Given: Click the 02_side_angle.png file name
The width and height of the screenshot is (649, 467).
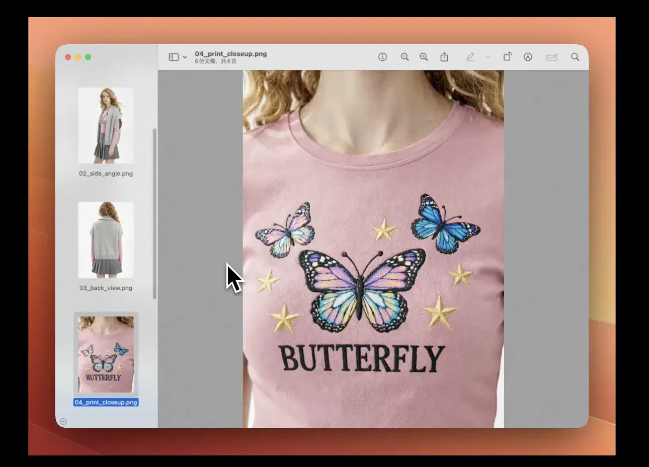Looking at the screenshot, I should click(106, 174).
